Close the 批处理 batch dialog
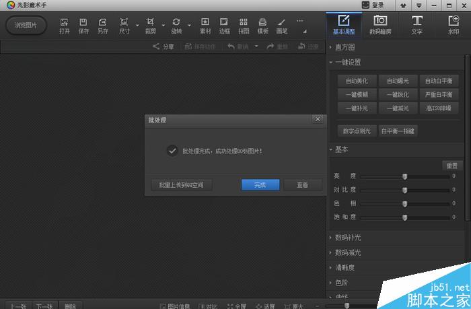Viewport: 471px width, 309px height. click(318, 119)
